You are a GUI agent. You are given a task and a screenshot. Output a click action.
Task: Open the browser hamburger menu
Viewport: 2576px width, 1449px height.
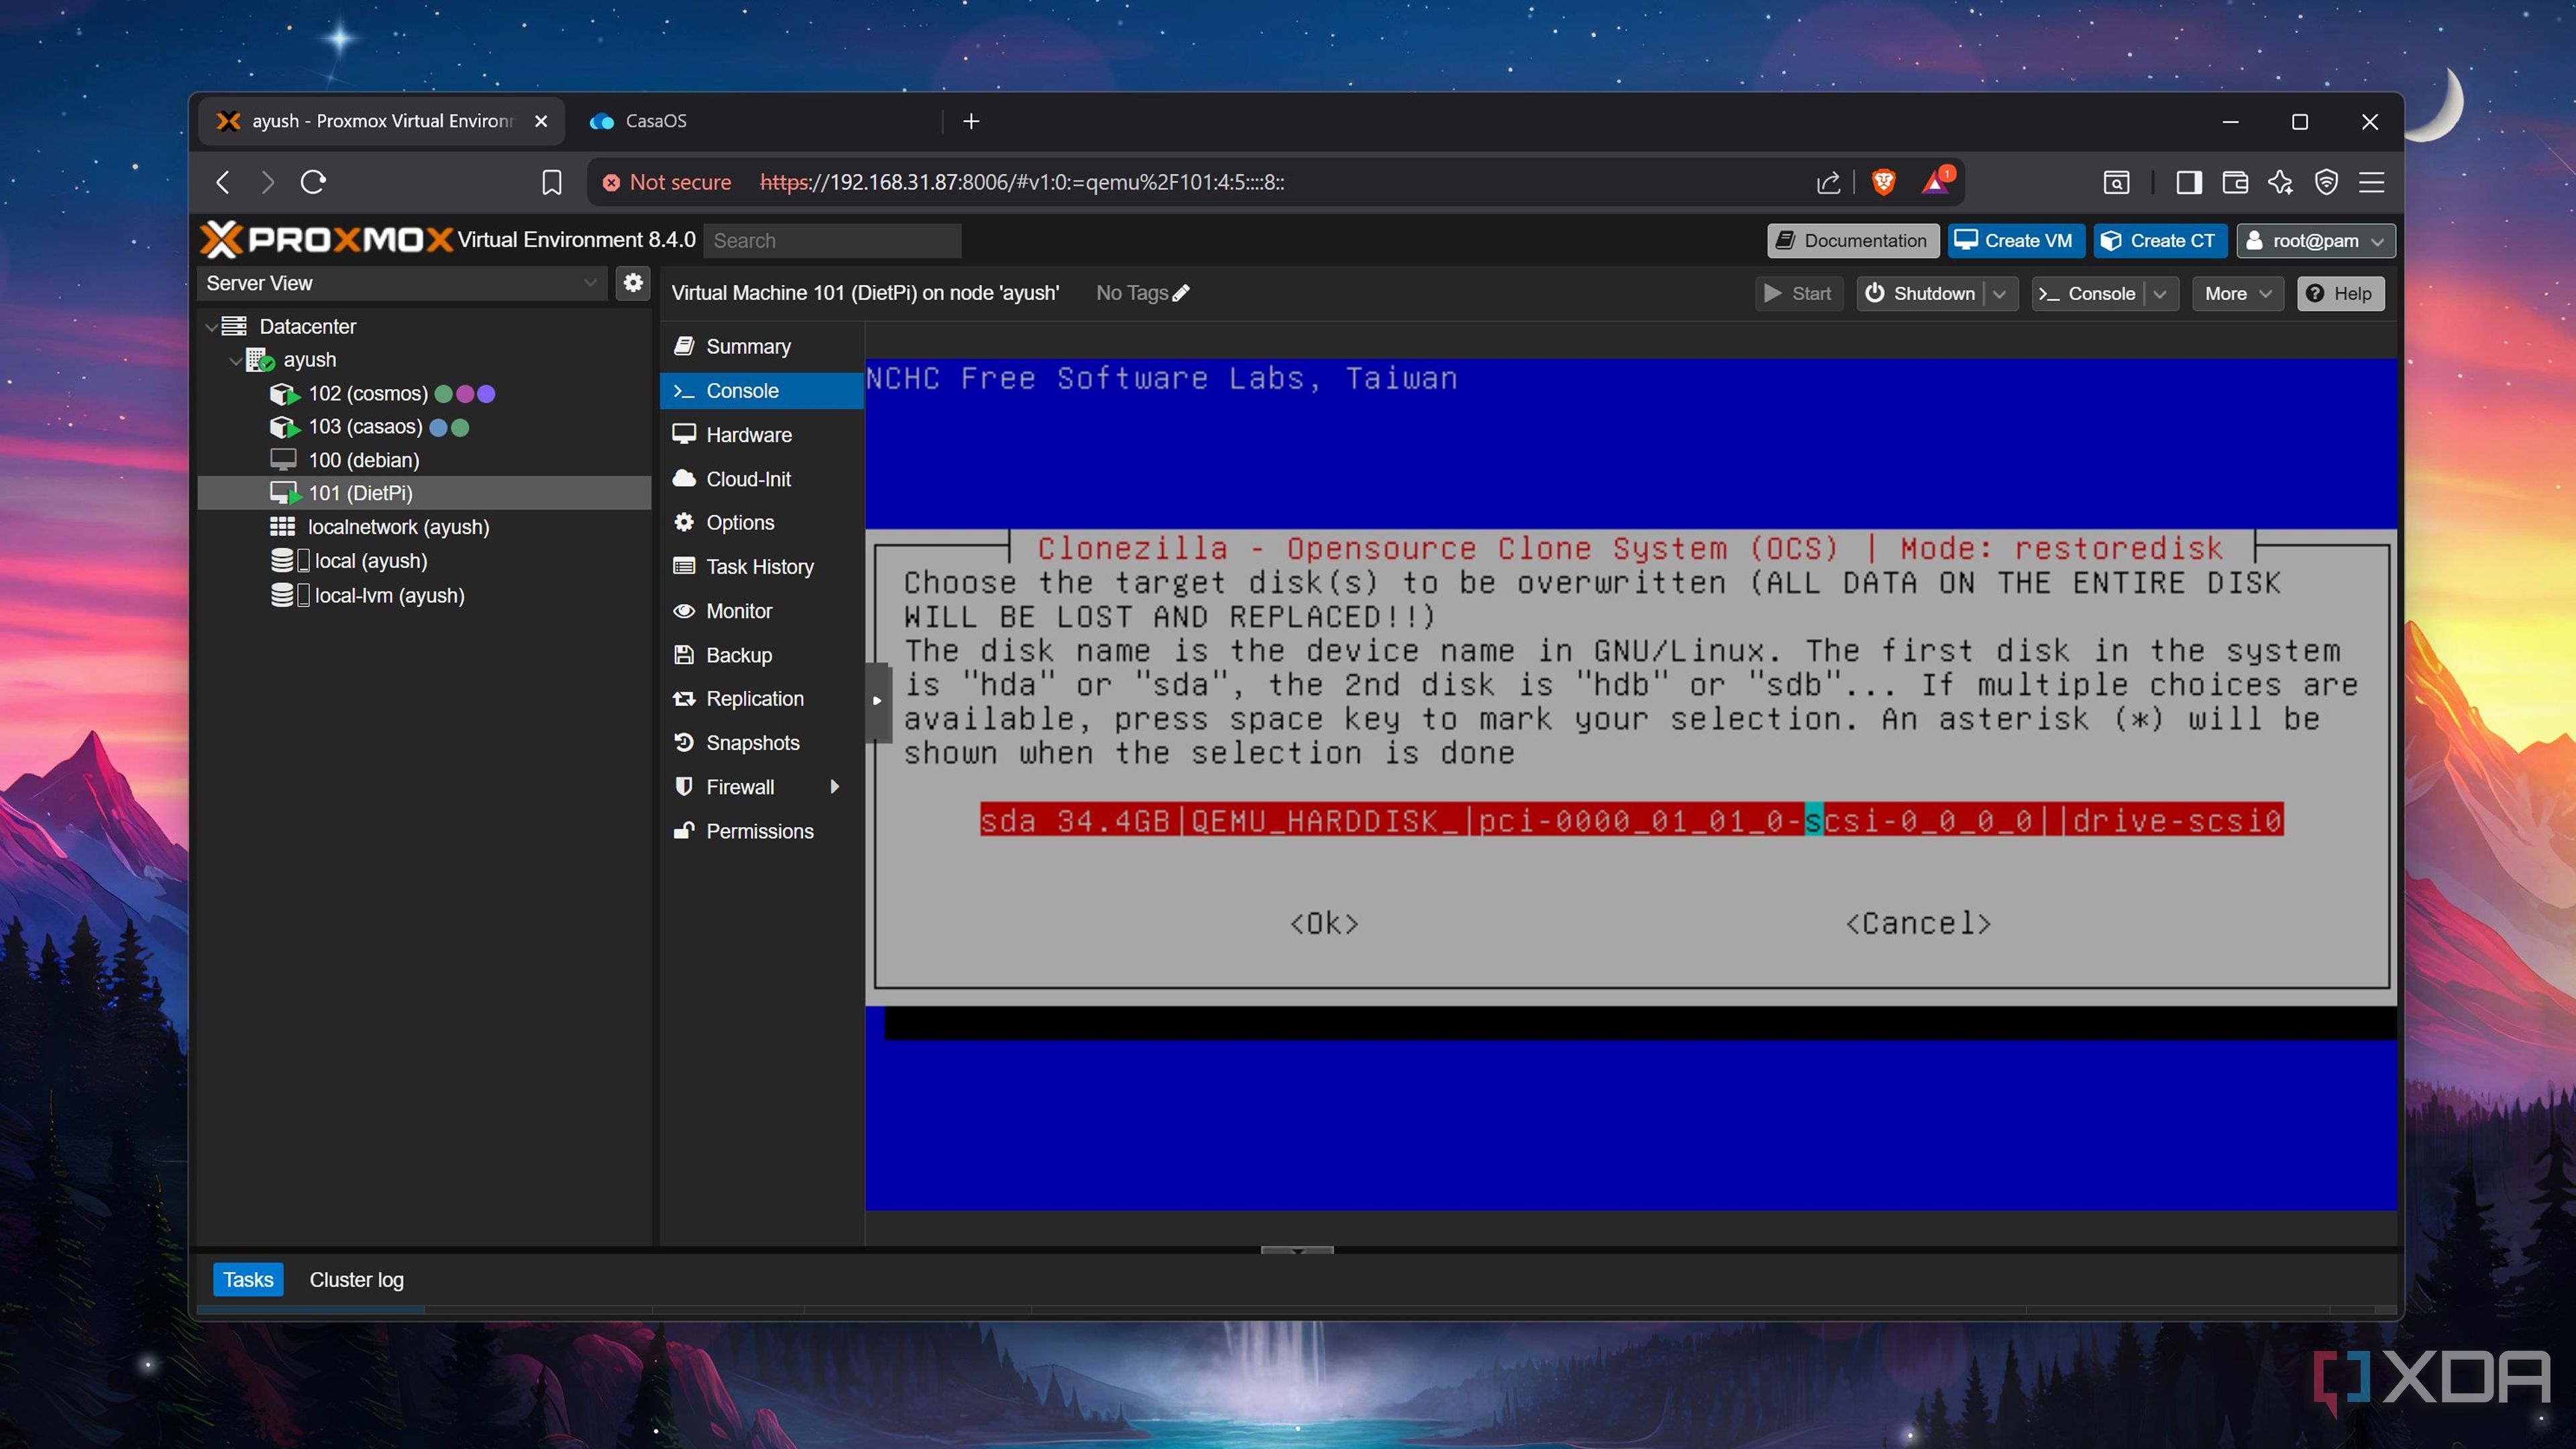click(2372, 182)
